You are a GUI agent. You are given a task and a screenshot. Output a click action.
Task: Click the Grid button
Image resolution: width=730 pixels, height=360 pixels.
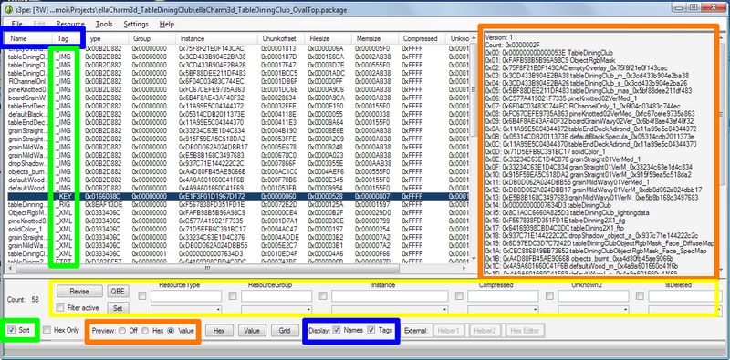(x=285, y=330)
